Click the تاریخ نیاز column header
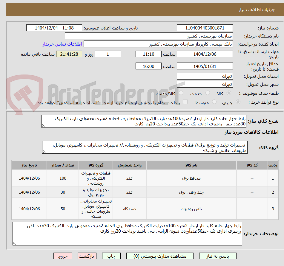Viewport: 284px width, 266px height. pyautogui.click(x=29, y=165)
